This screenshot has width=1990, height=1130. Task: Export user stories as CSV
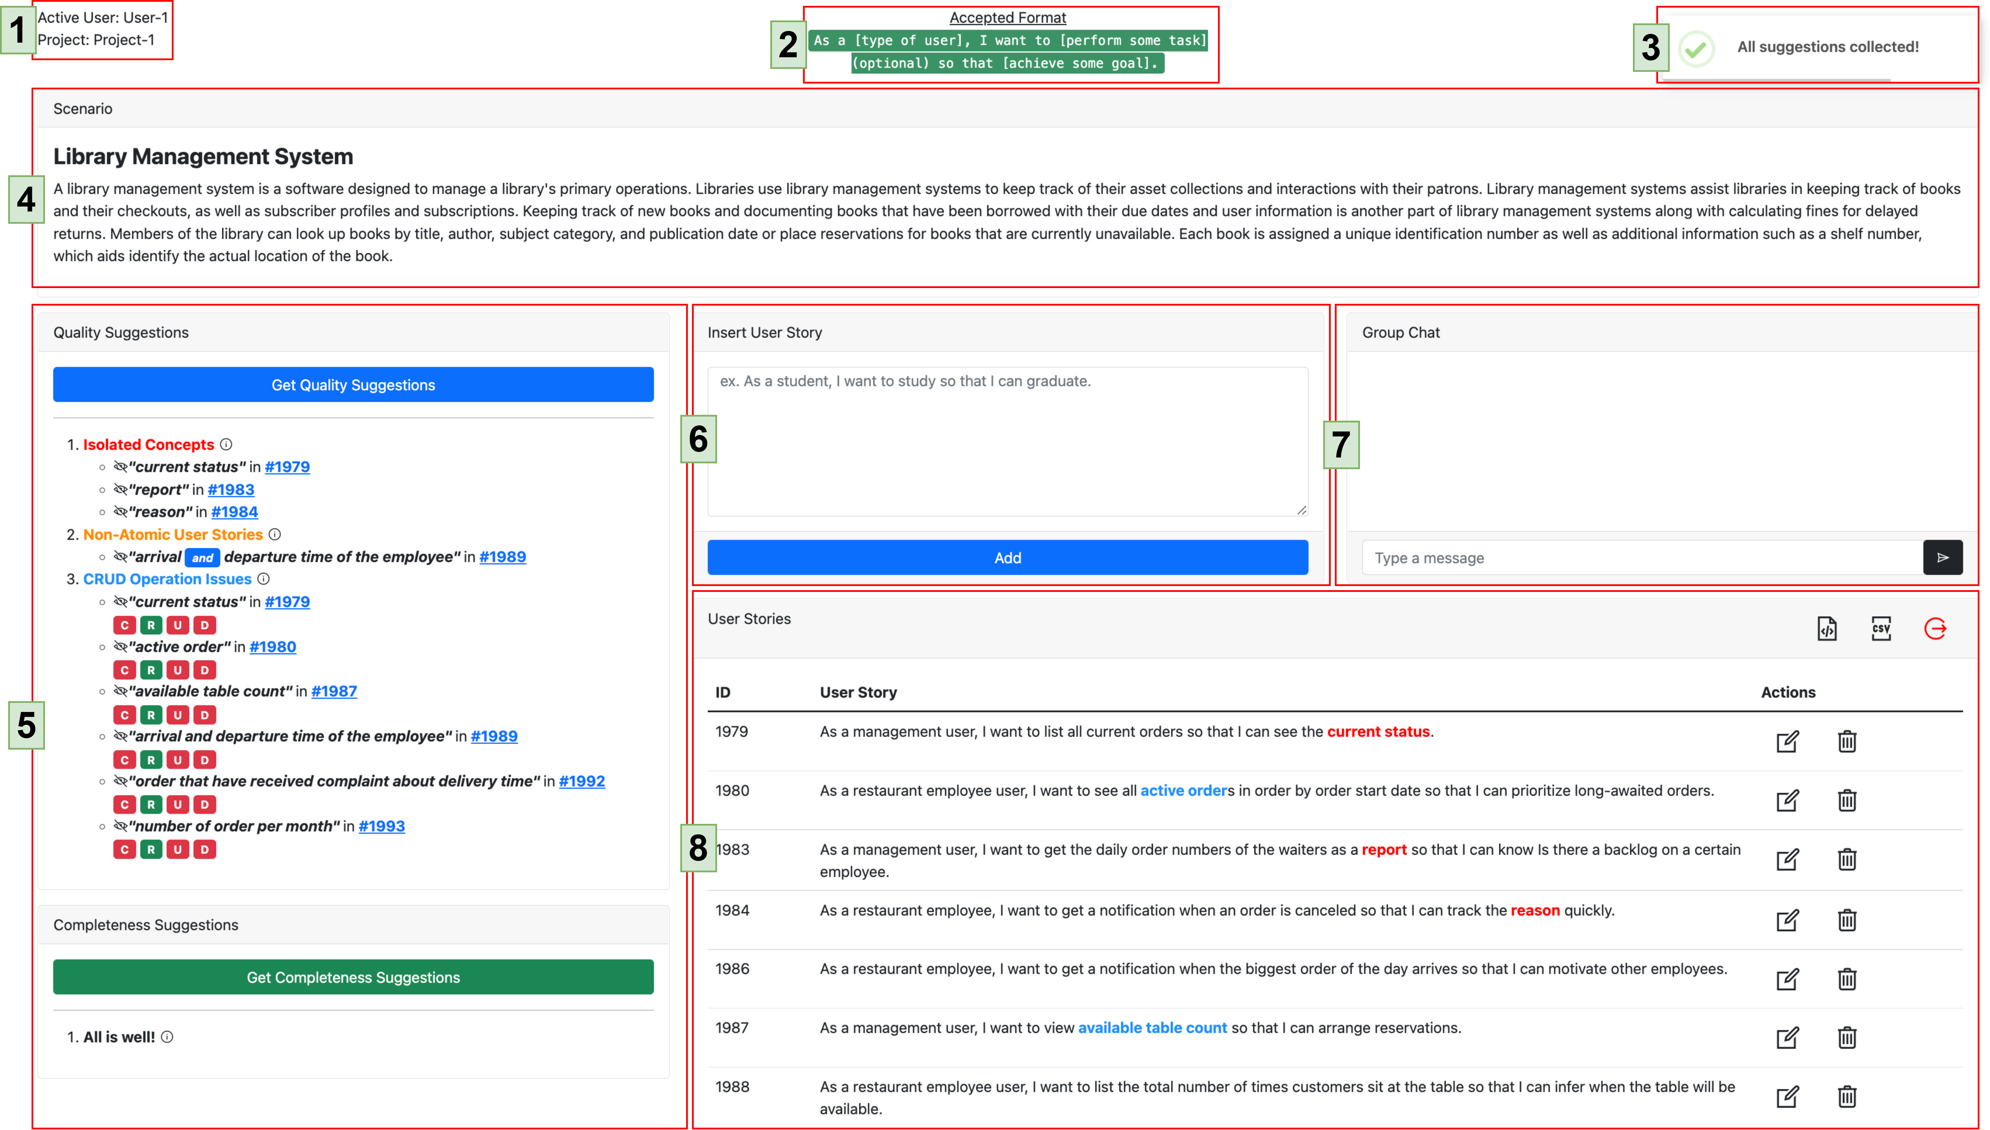tap(1881, 629)
